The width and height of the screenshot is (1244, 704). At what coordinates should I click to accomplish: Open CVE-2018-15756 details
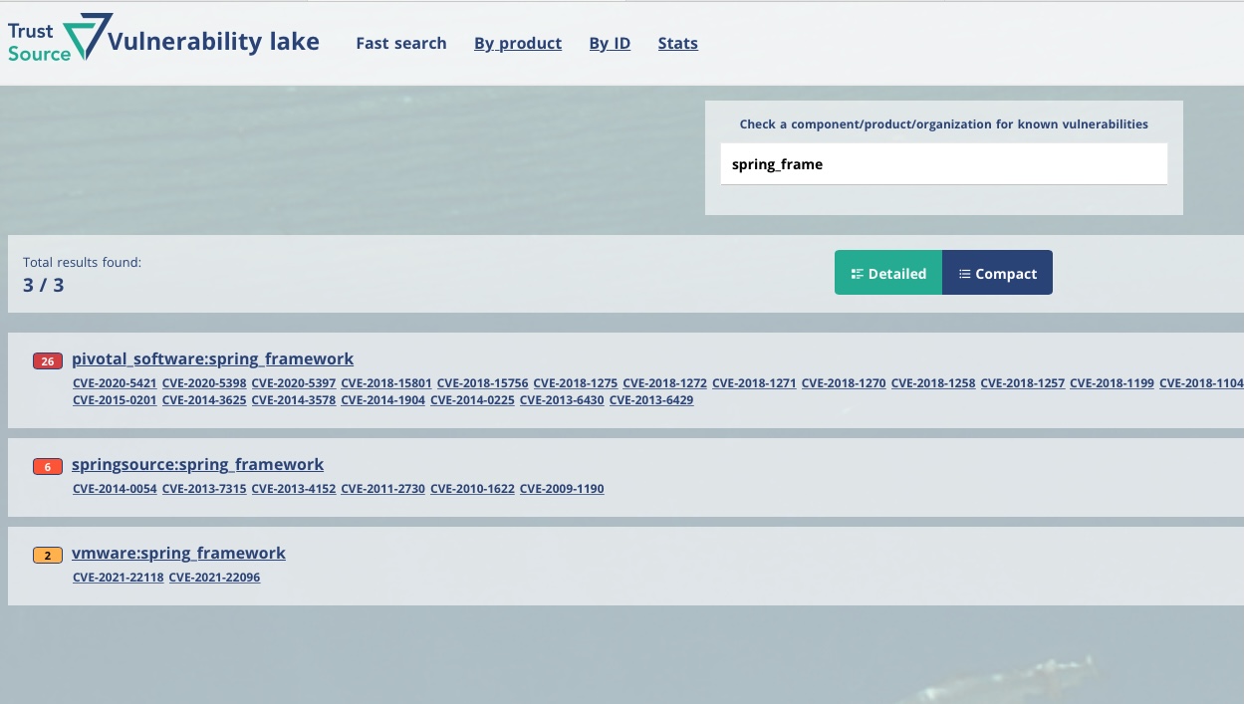click(x=483, y=383)
